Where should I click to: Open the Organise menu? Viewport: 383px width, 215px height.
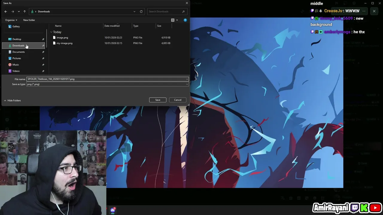(x=11, y=20)
